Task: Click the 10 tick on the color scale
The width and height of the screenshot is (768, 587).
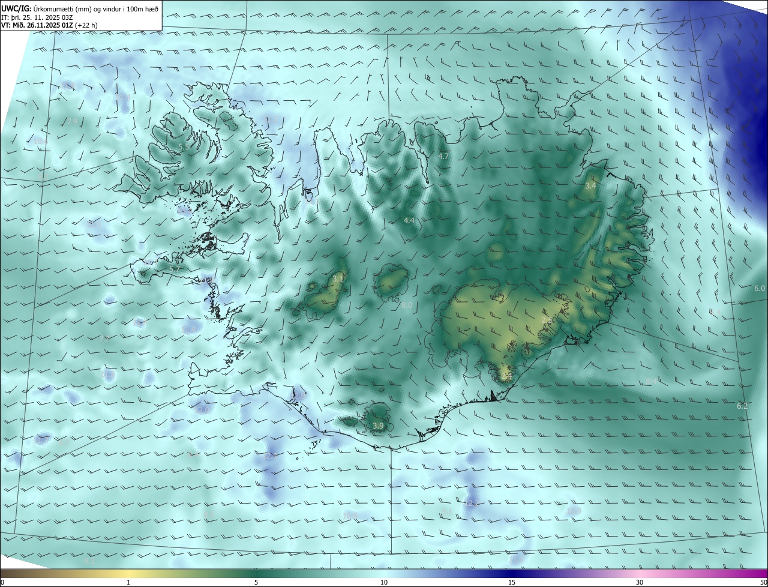Action: click(x=384, y=582)
